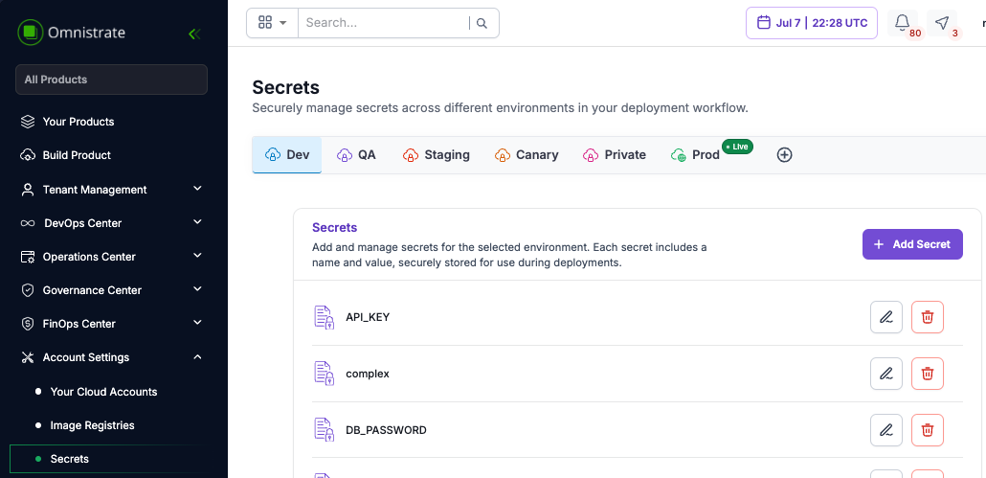Switch to the Dev environment tab
Screen dimensions: 986x478
tap(287, 155)
